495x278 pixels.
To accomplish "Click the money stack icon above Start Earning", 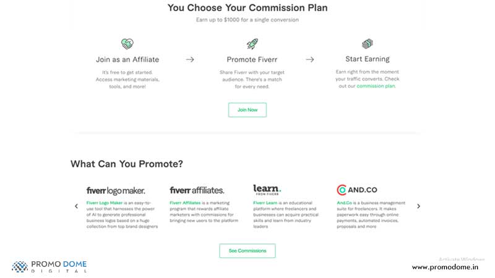I will point(367,43).
